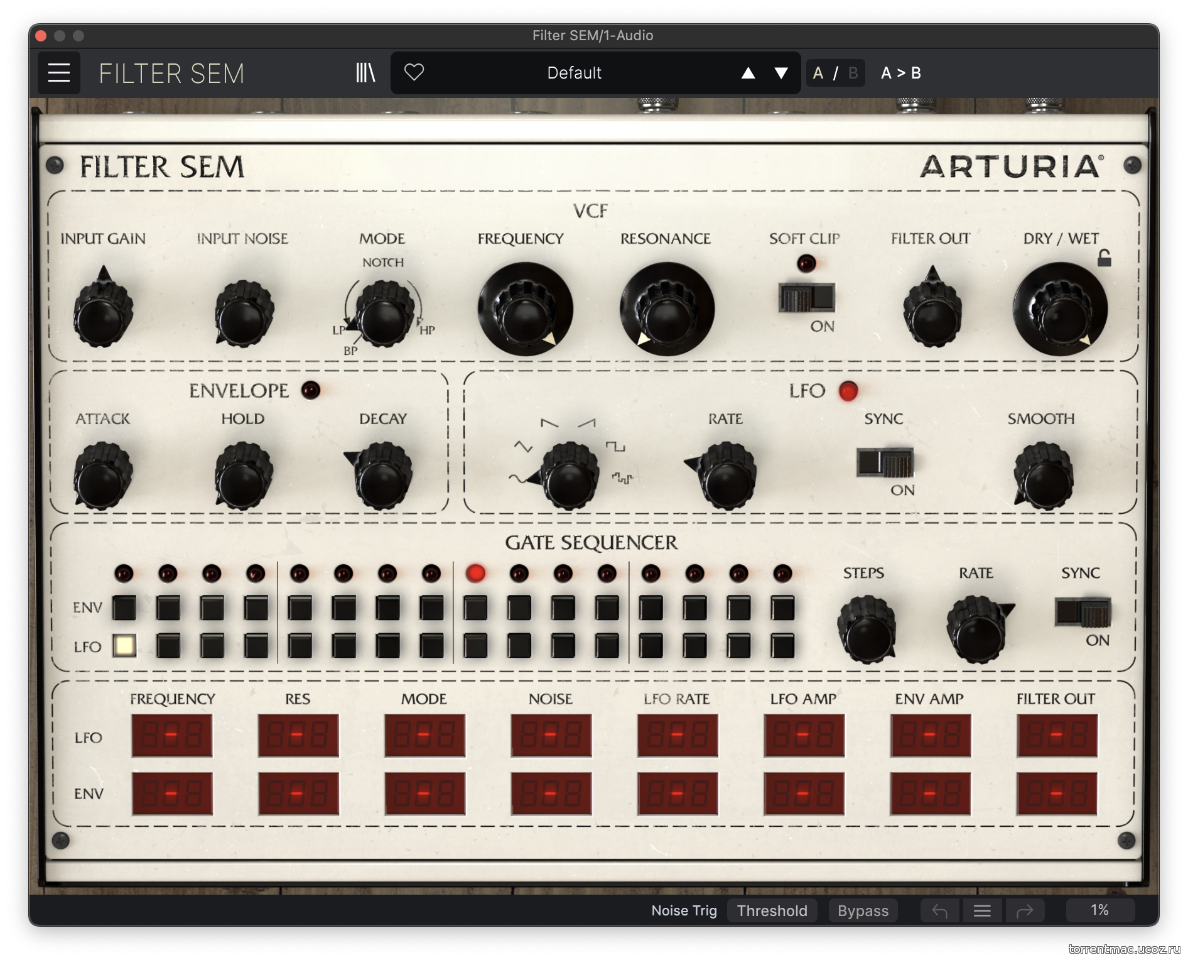Disable the lit LFO step one button
This screenshot has height=960, width=1188.
(124, 645)
